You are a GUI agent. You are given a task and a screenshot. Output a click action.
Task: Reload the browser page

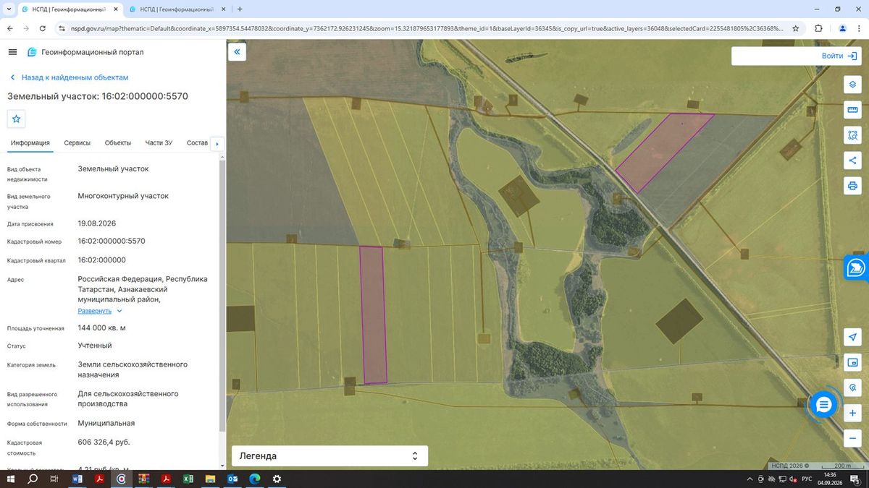43,28
